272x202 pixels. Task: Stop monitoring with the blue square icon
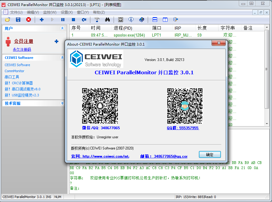click(73, 20)
